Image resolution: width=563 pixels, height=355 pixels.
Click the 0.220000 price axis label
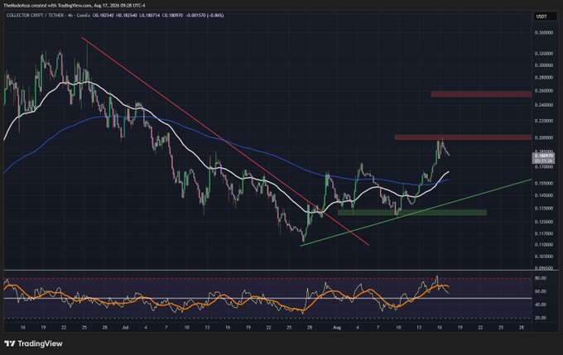coord(544,121)
